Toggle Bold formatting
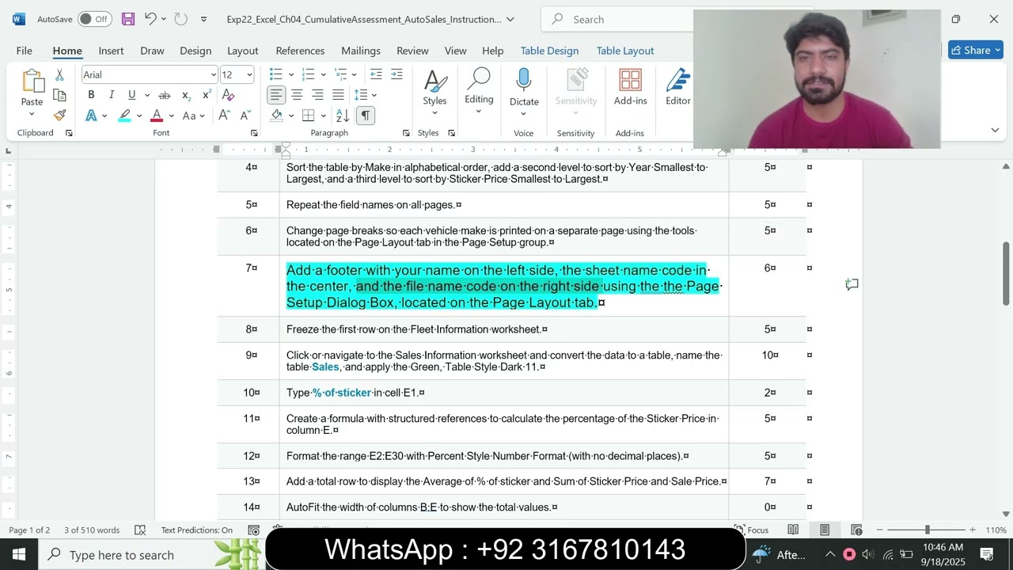1013x570 pixels. click(x=91, y=95)
